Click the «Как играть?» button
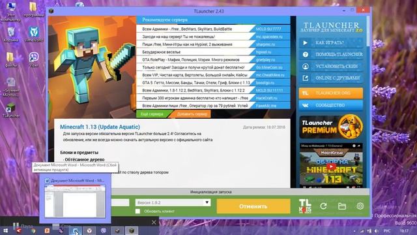Image resolution: width=417 pixels, height=235 pixels. pyautogui.click(x=331, y=42)
